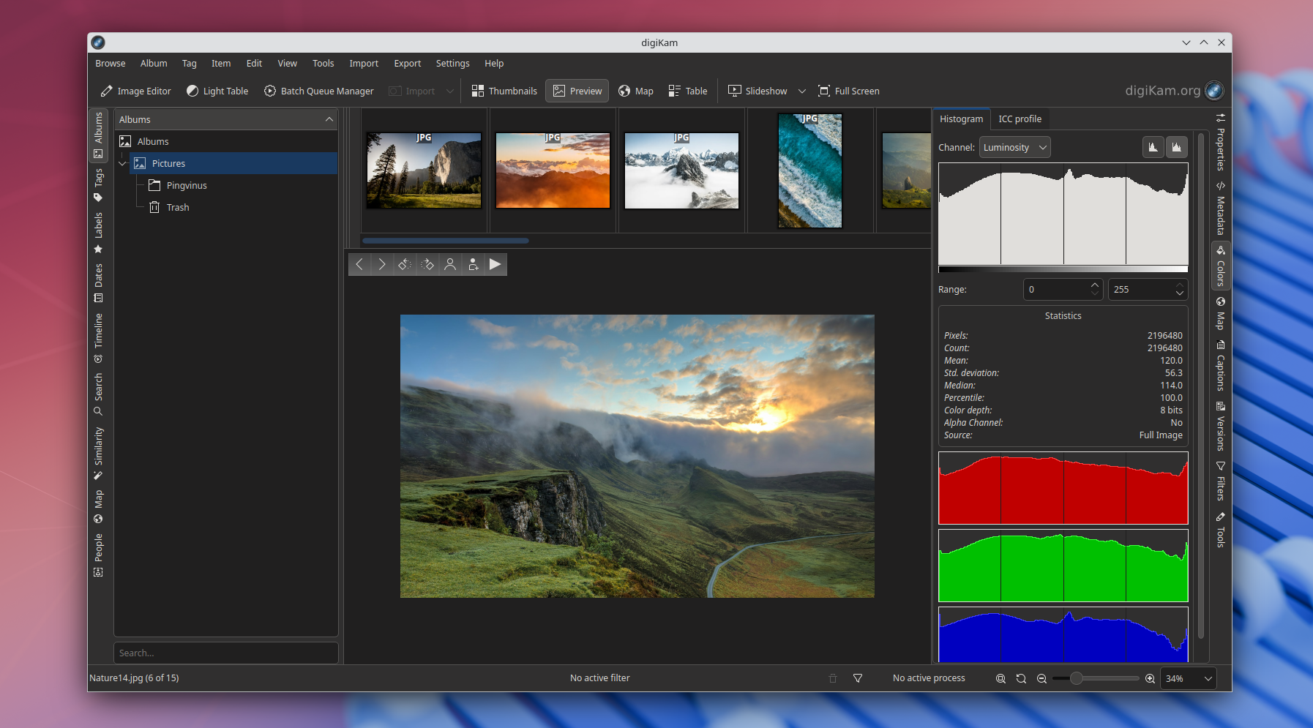Start the Slideshow from the toolbar
Viewport: 1313px width, 728px height.
tap(757, 91)
